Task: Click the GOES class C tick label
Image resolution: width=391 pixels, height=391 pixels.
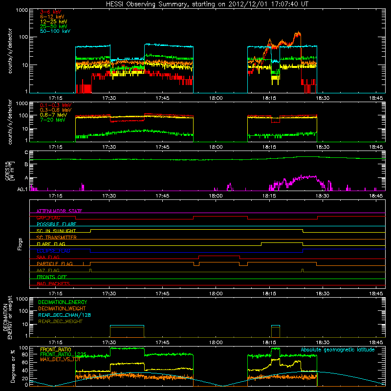Action: (x=26, y=152)
